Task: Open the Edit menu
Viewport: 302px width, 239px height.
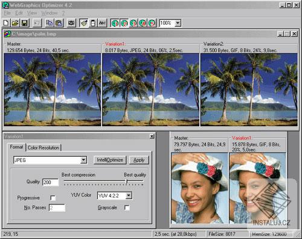Action: tap(19, 13)
